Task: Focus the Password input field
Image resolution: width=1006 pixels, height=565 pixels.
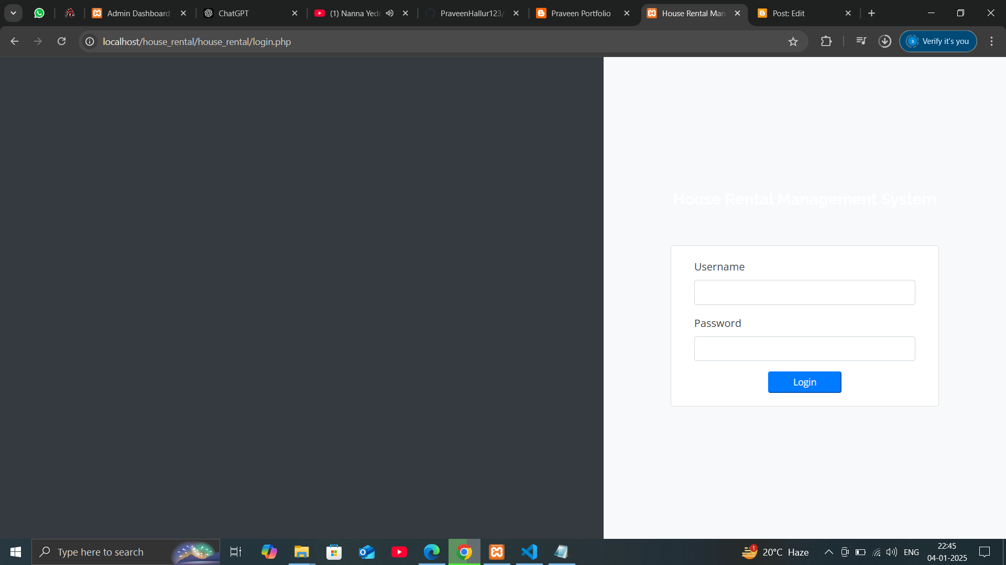Action: pos(804,349)
